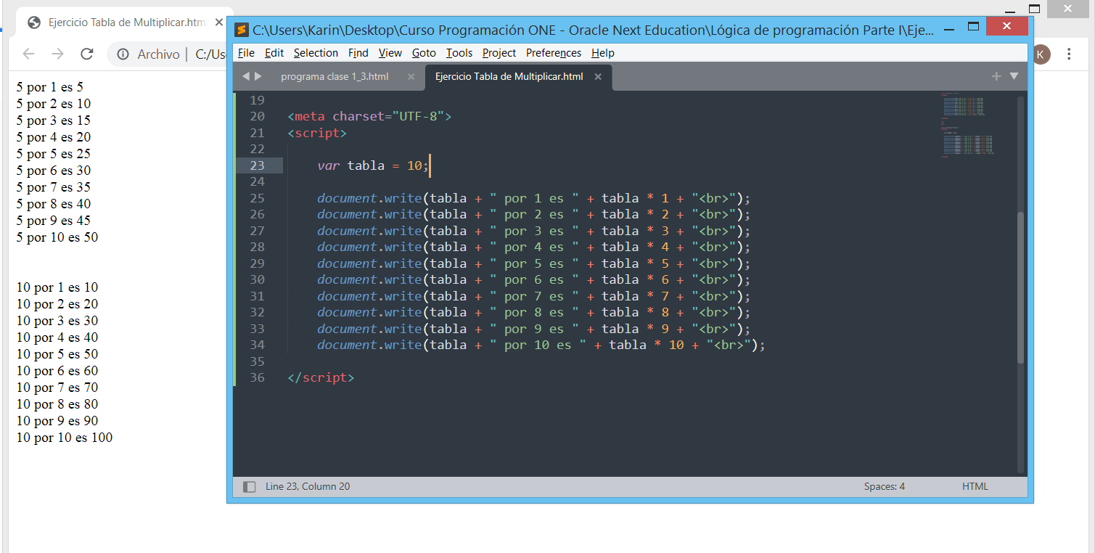Open the HTML syntax selector

975,486
